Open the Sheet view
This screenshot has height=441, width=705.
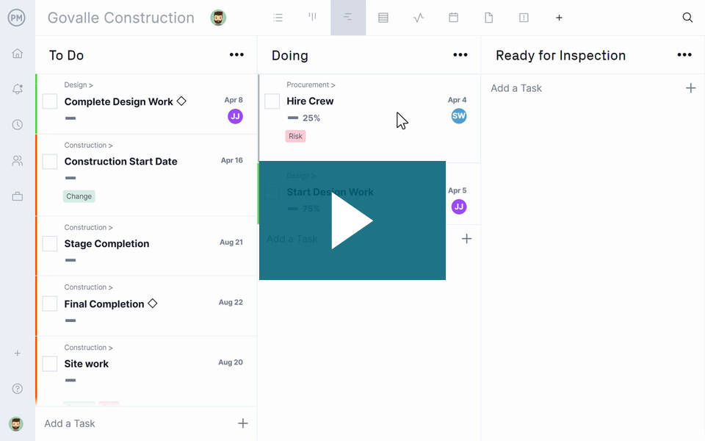click(383, 18)
